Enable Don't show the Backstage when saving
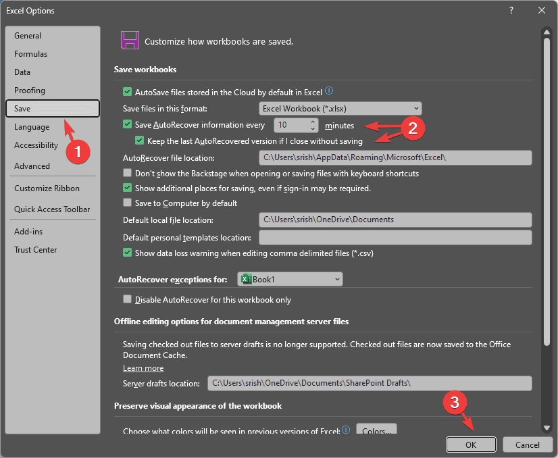The image size is (558, 458). point(127,173)
